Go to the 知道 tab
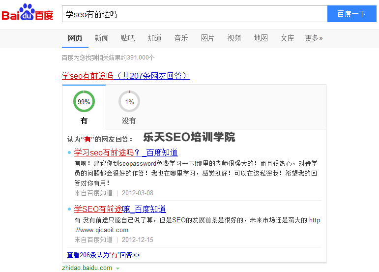This screenshot has height=272, width=379. click(154, 38)
